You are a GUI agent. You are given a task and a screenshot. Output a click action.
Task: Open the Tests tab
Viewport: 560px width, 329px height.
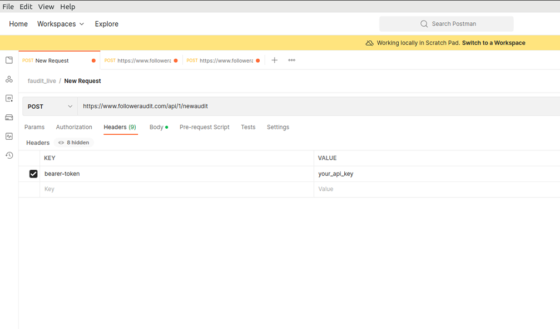tap(248, 127)
